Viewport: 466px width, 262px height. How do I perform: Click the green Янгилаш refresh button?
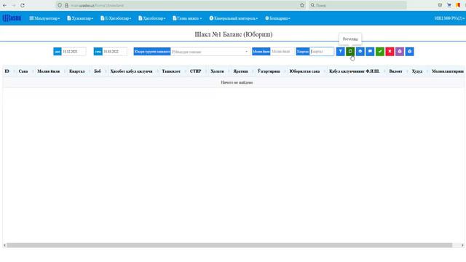pyautogui.click(x=350, y=52)
